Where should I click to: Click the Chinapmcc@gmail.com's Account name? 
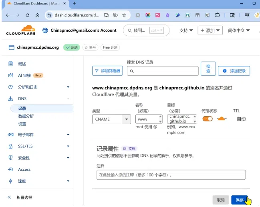[x=84, y=30]
